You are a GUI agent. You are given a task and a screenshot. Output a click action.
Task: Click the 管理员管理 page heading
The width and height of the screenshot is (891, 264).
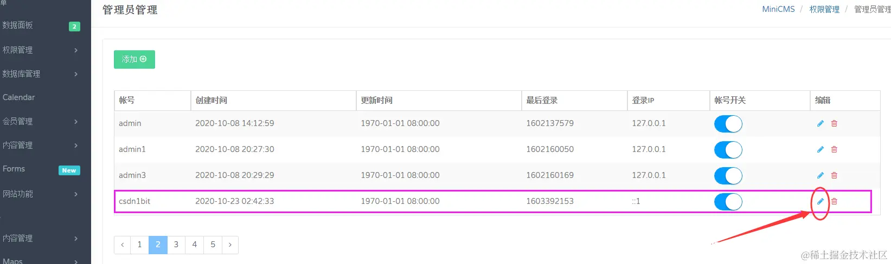tap(130, 10)
